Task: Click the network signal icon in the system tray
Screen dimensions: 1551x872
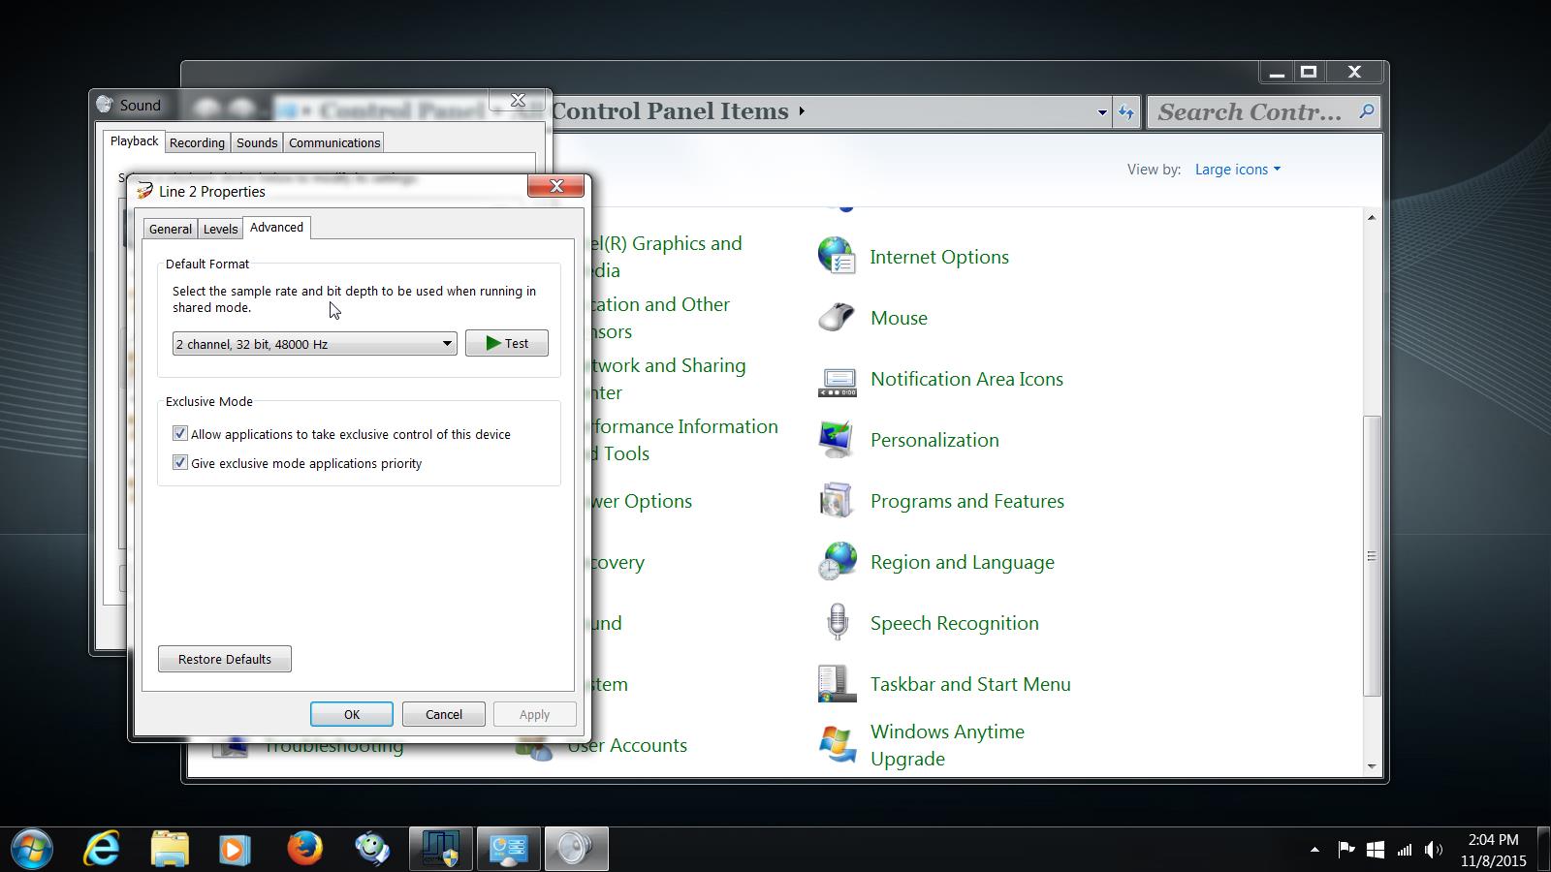Action: pyautogui.click(x=1405, y=851)
